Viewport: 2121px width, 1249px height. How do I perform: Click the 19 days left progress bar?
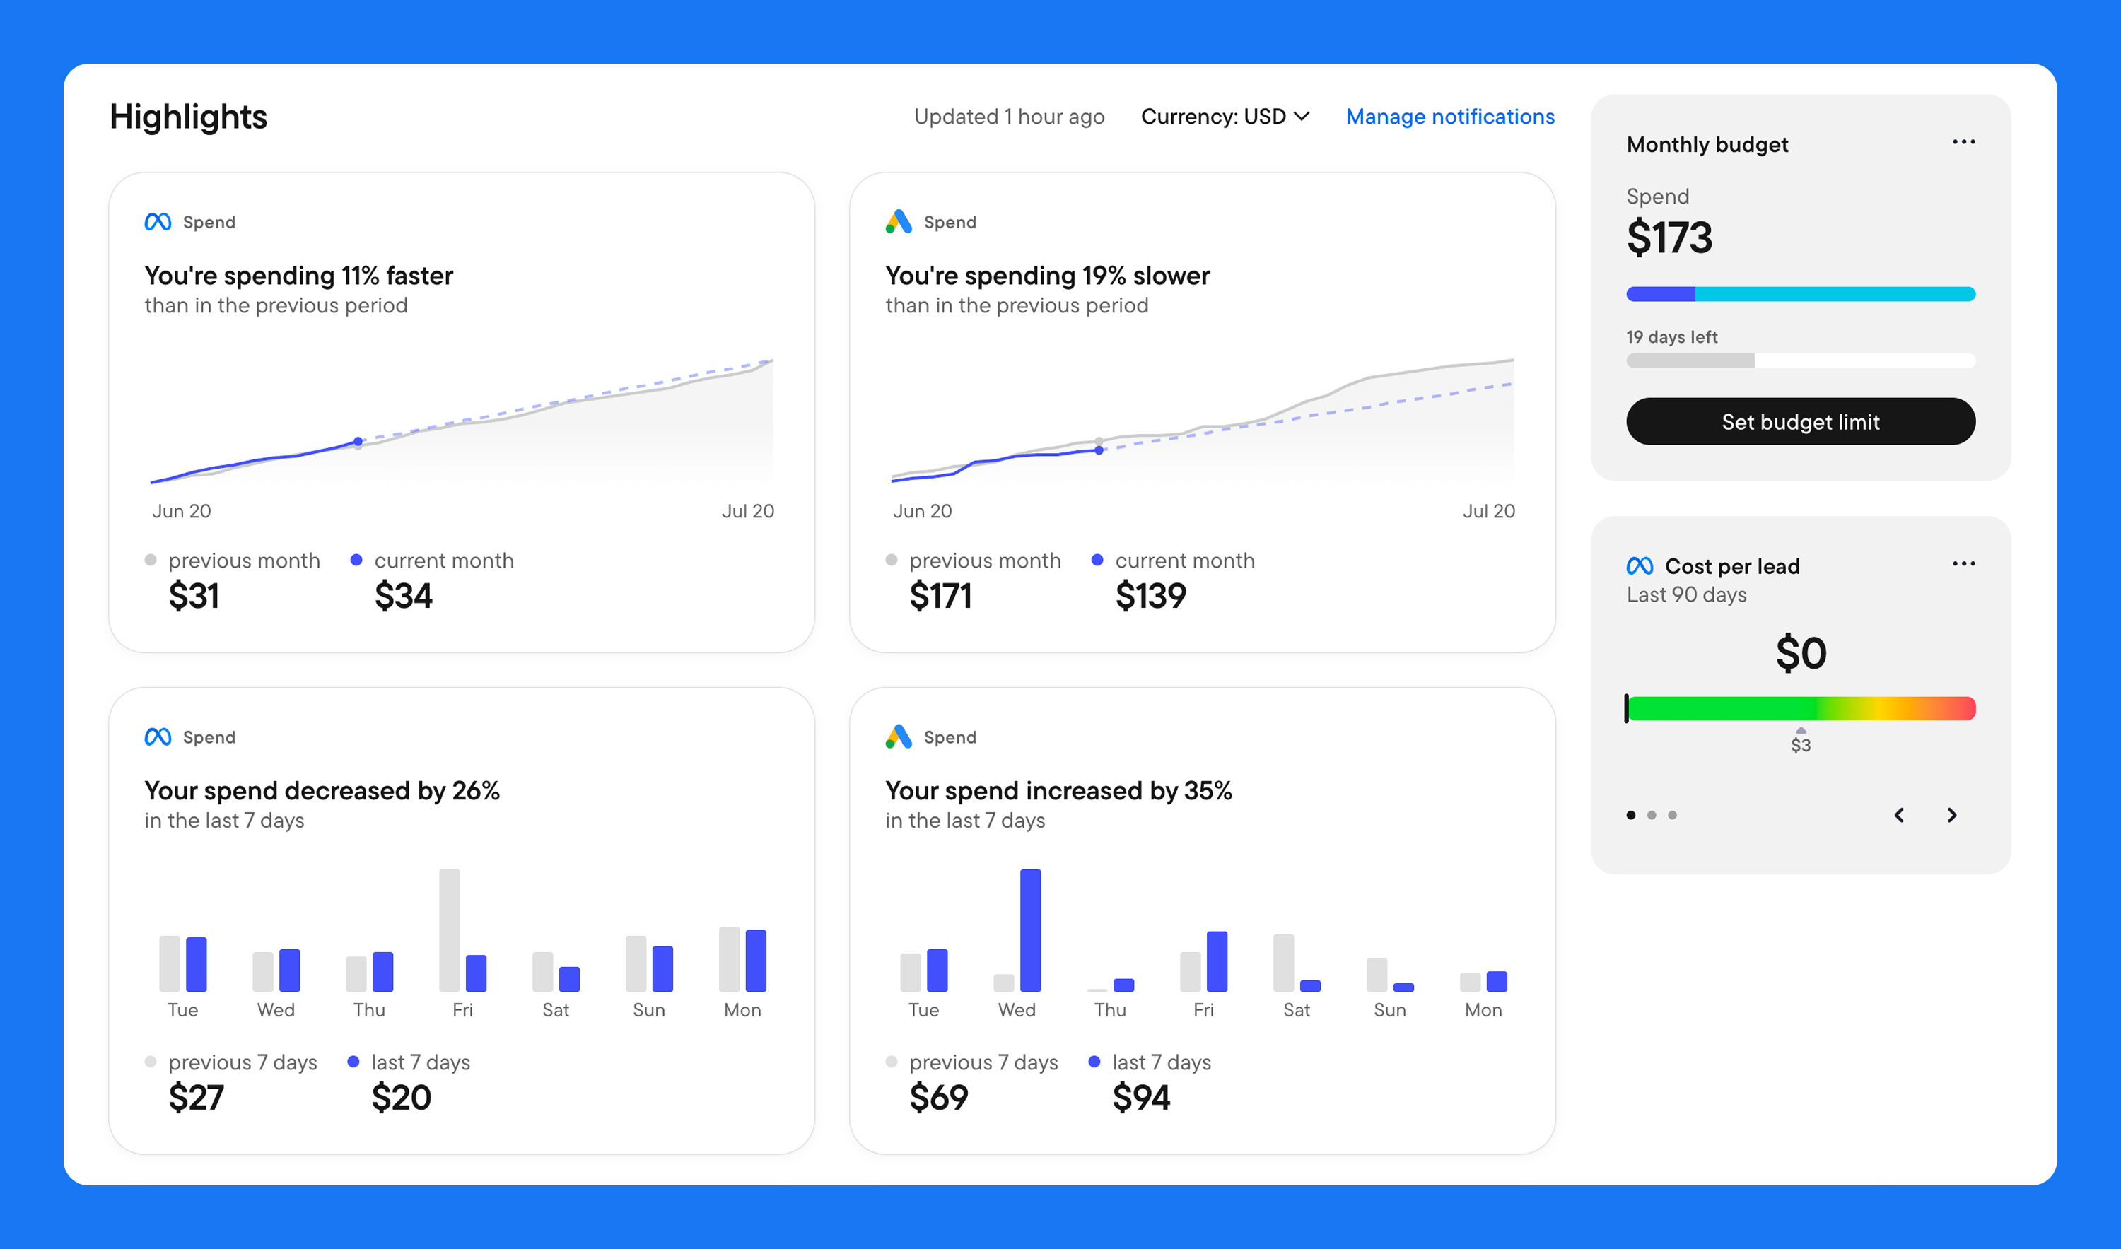[1800, 360]
